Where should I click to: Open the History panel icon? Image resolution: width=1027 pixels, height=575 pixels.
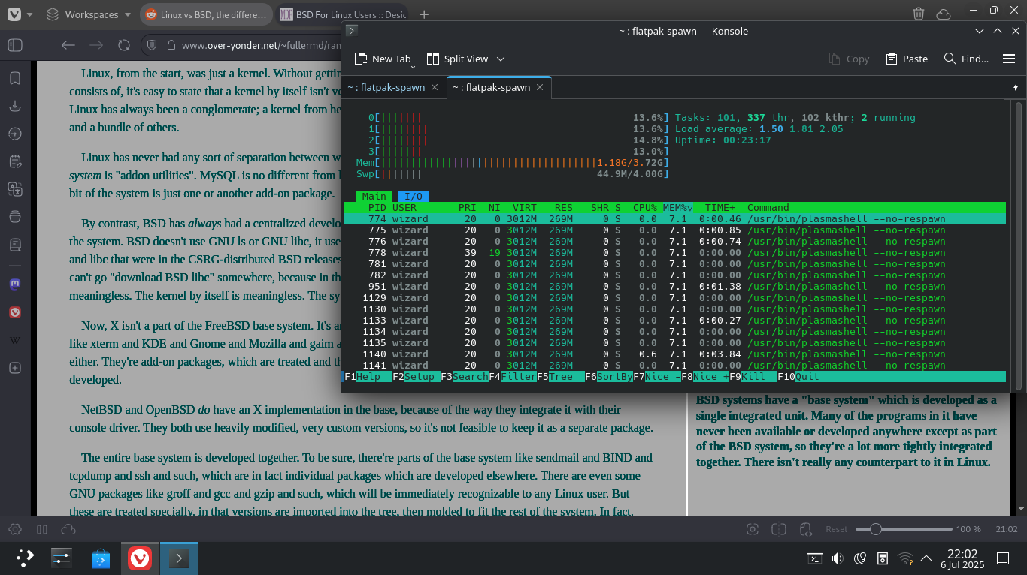(15, 134)
